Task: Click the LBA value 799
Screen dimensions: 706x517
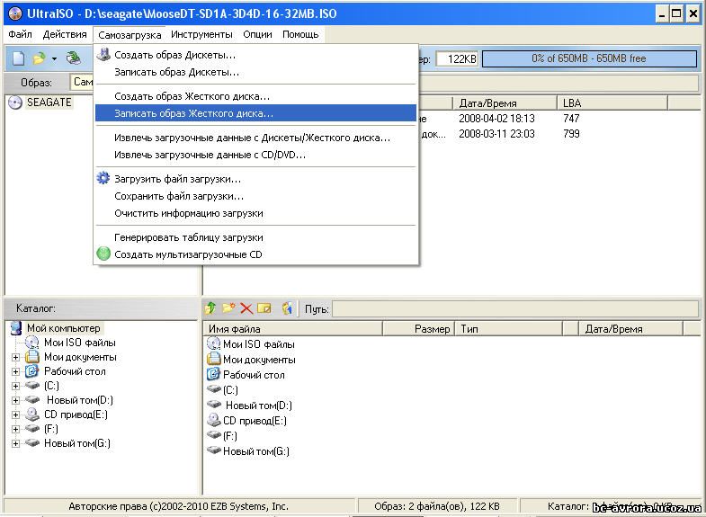Action: click(571, 134)
